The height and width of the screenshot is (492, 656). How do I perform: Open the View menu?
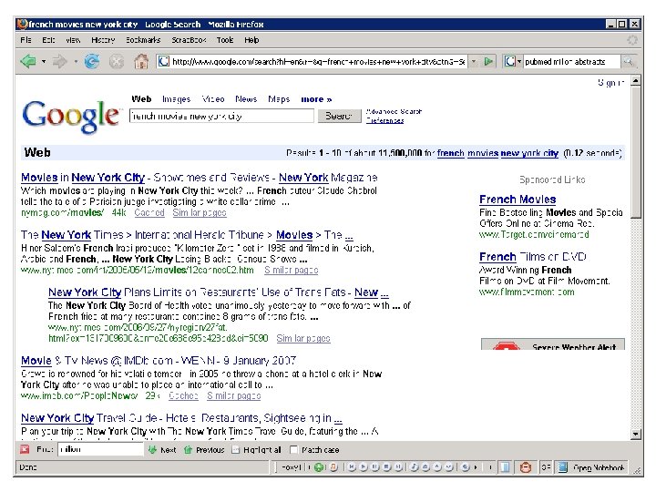pyautogui.click(x=73, y=40)
